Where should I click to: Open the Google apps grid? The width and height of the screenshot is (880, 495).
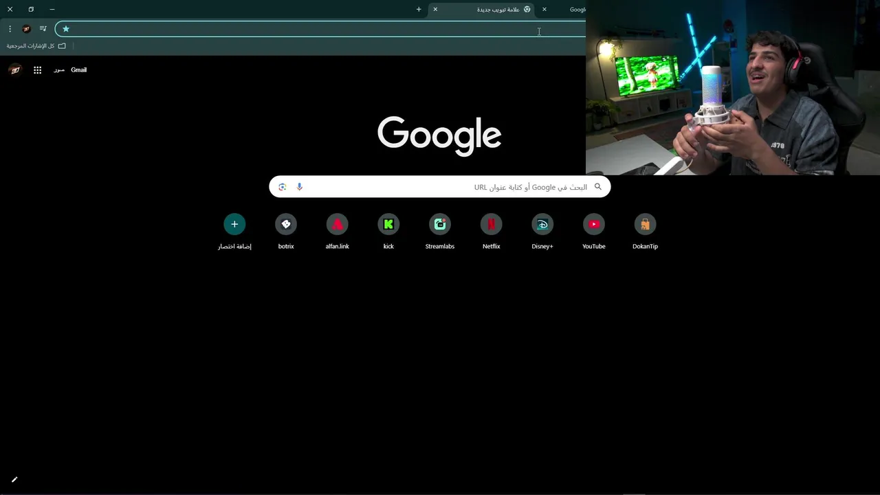(38, 70)
